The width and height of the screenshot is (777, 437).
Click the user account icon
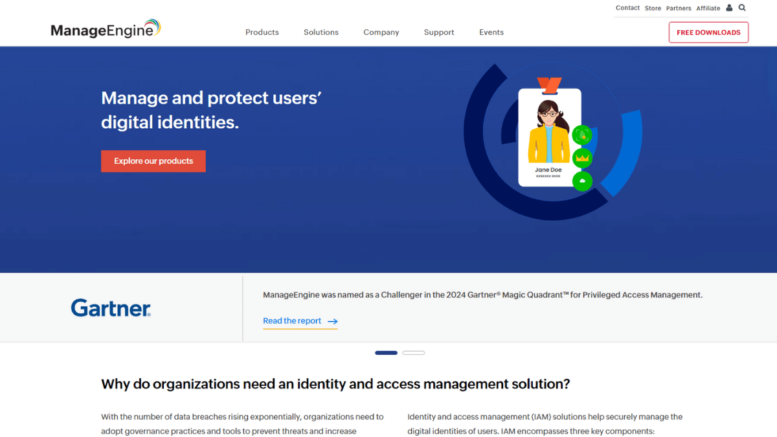coord(729,8)
